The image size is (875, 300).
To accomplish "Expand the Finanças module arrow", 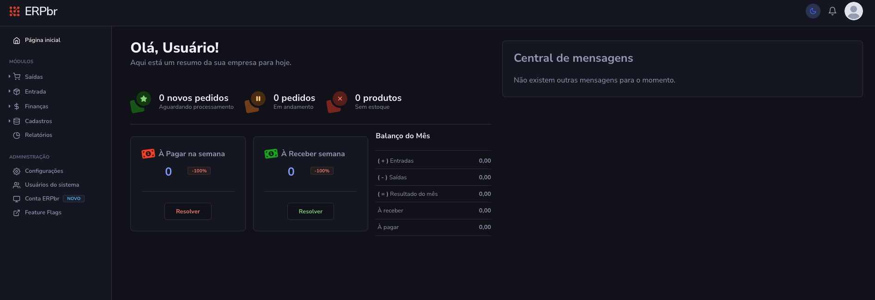I will 9,106.
